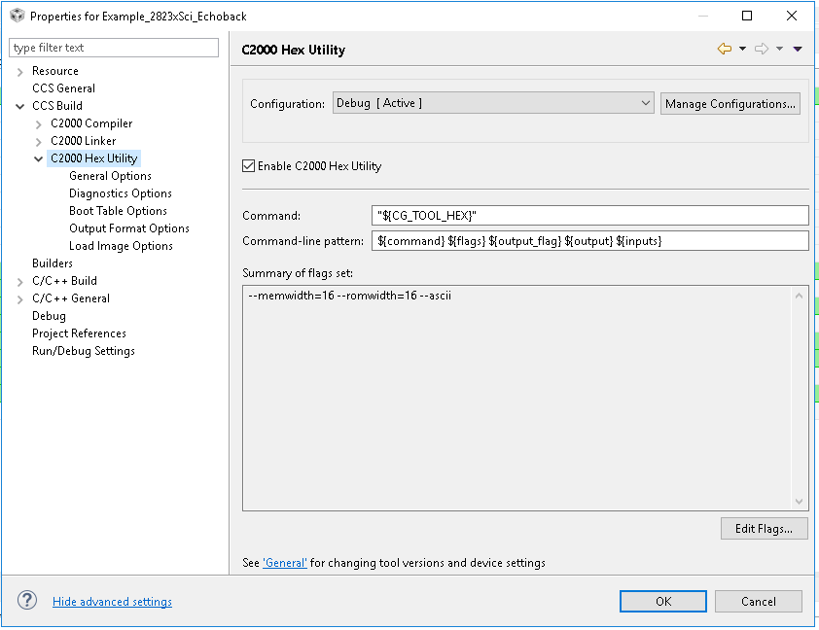The image size is (819, 630).
Task: Select Project References tree item
Action: click(x=79, y=333)
